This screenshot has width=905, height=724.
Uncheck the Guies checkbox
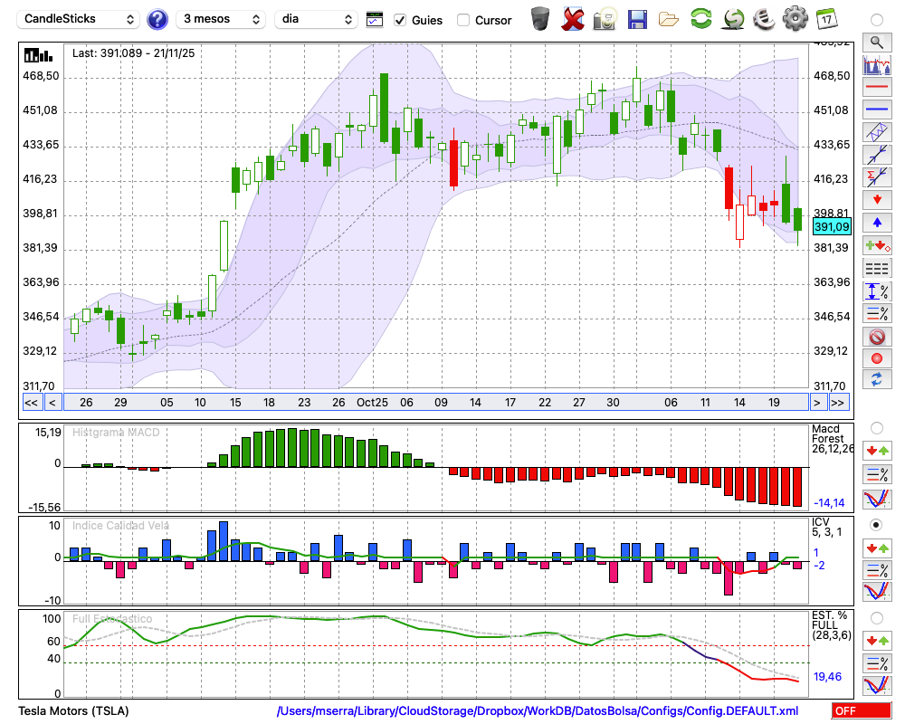click(400, 20)
